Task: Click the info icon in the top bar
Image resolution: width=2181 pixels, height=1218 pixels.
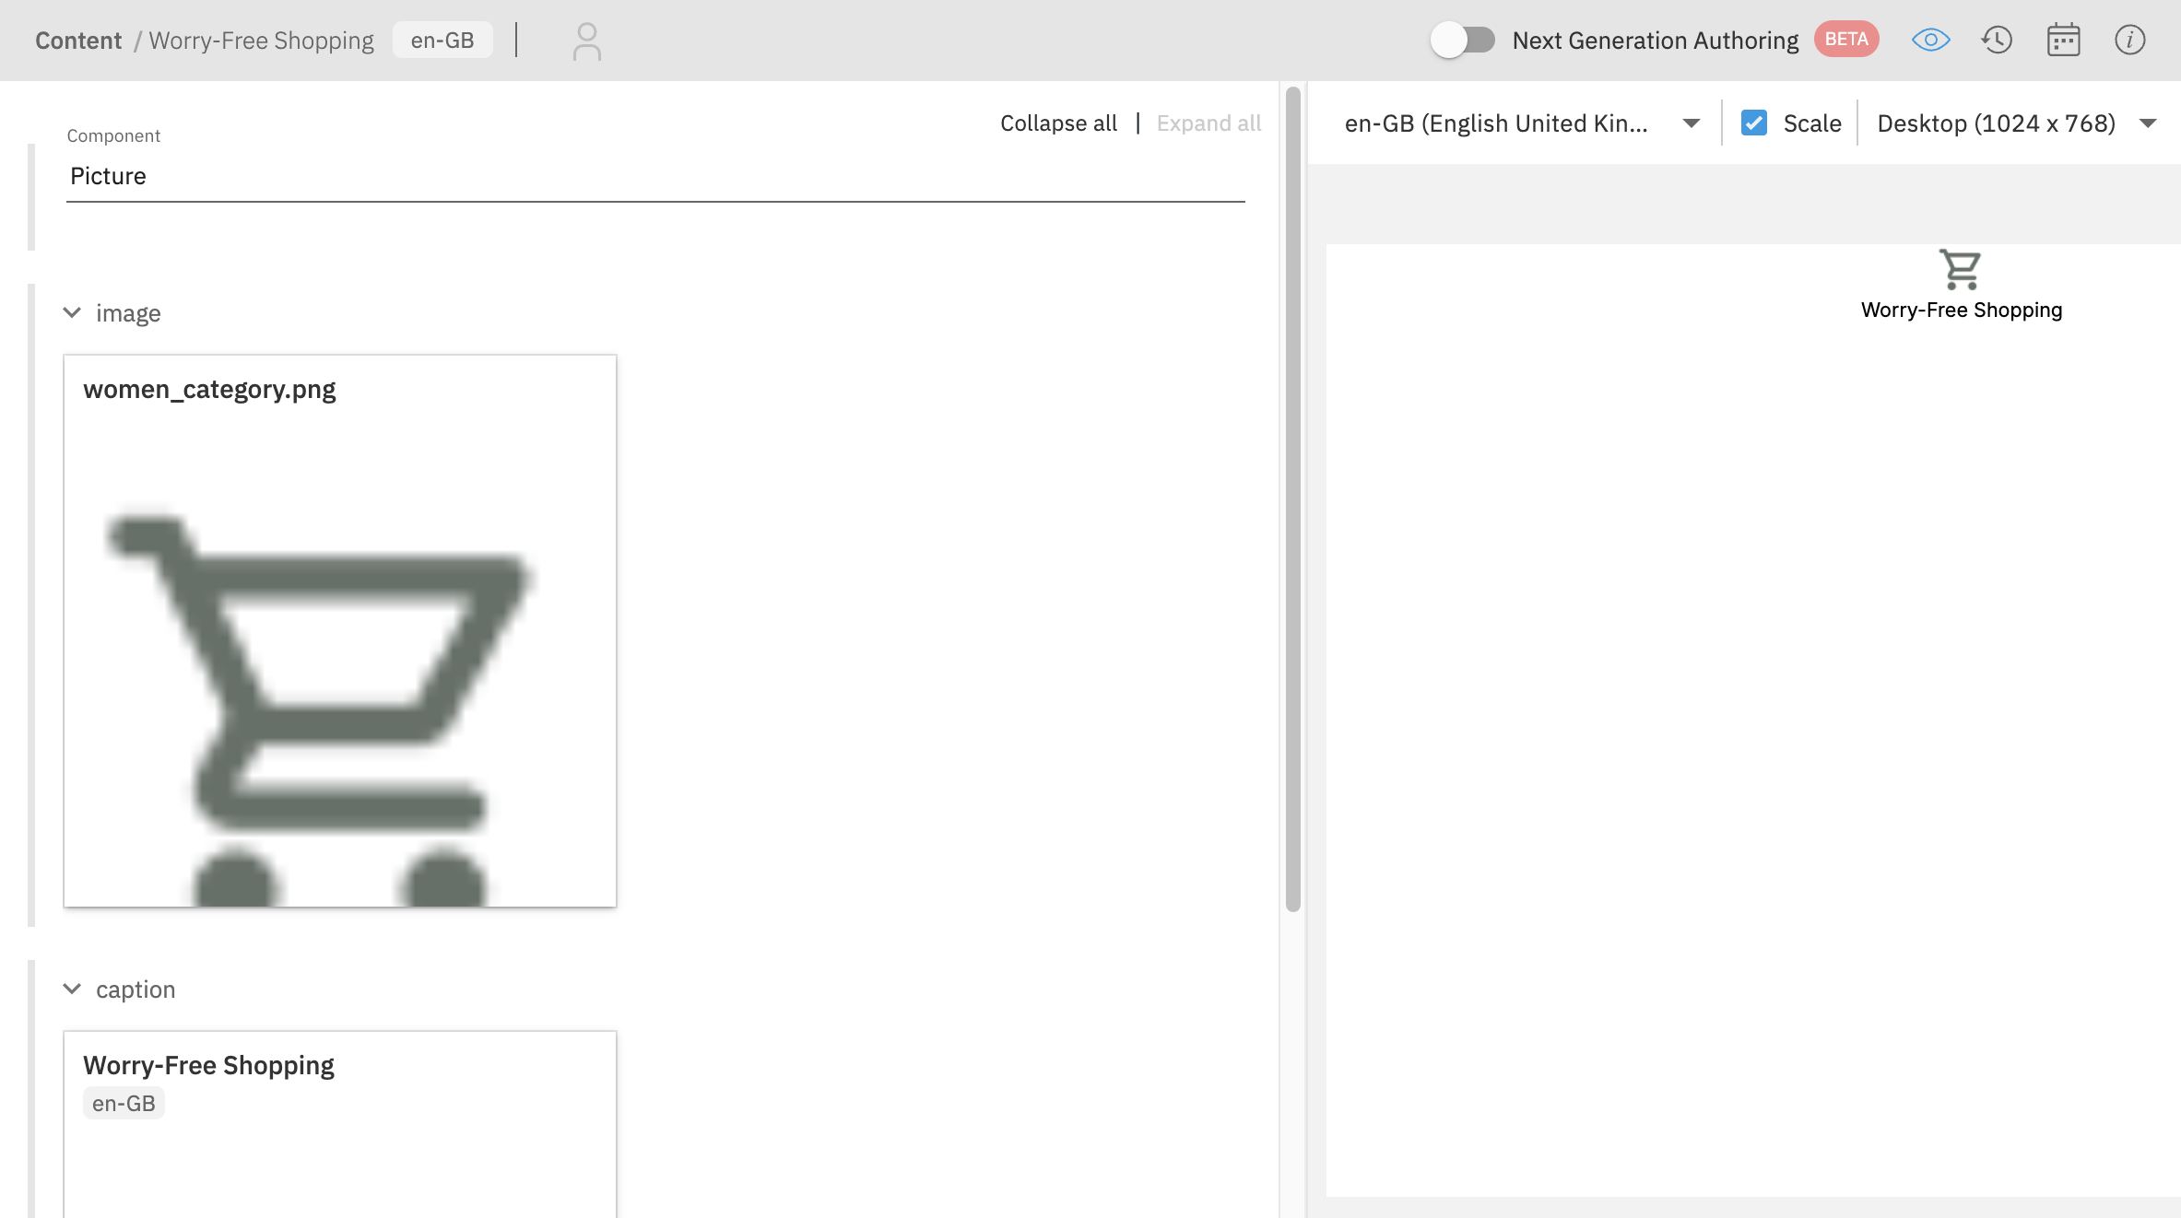Action: click(x=2131, y=40)
